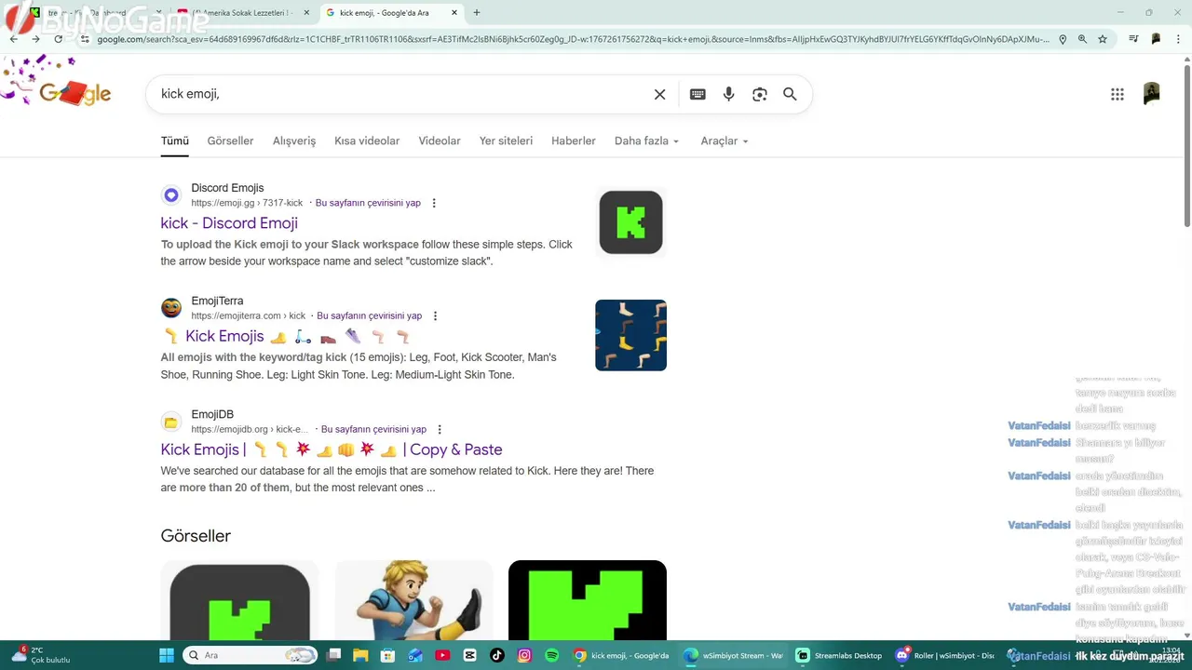Switch to the 'Kısa videolar' tab
Image resolution: width=1192 pixels, height=670 pixels.
(367, 141)
